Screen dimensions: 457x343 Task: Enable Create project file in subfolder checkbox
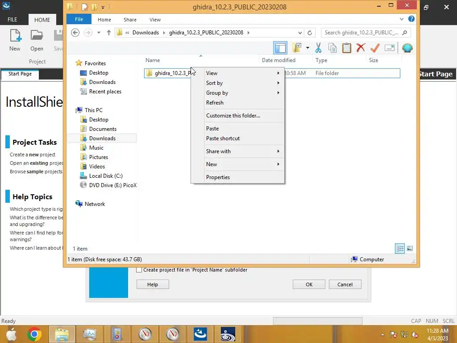point(139,270)
